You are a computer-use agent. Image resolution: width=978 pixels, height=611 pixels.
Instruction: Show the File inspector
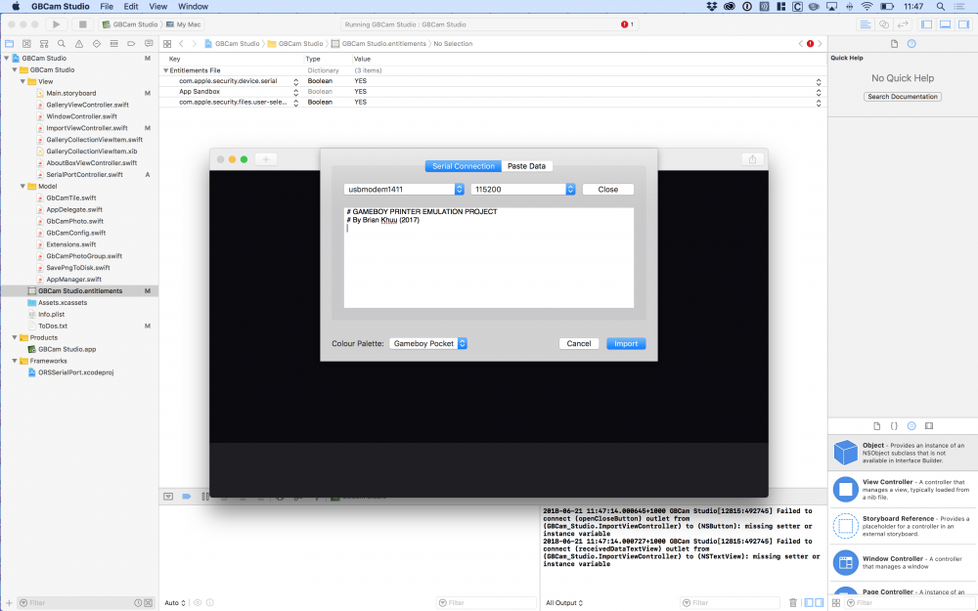coord(894,44)
